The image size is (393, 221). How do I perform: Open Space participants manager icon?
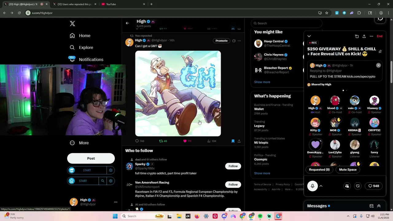[x=347, y=186]
